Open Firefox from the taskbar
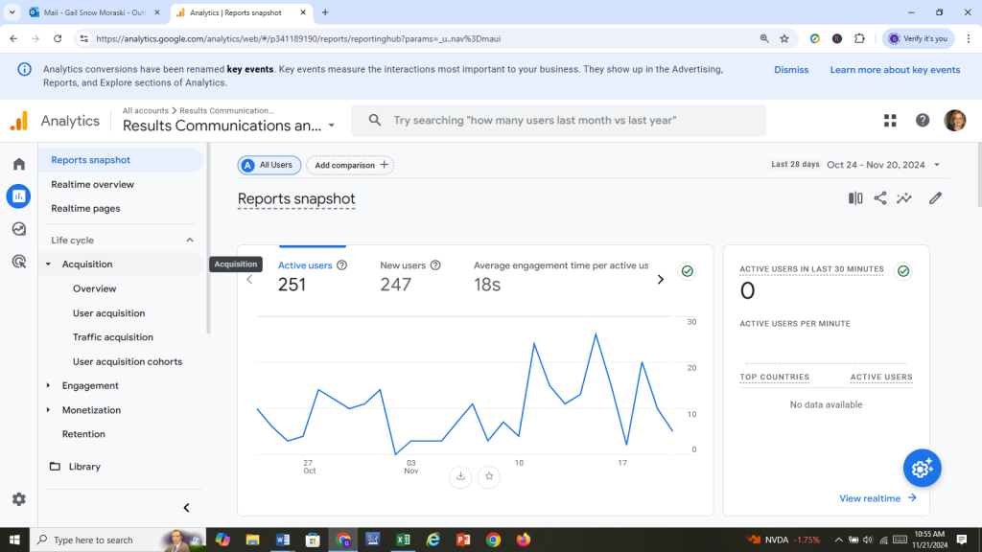982x552 pixels. click(x=523, y=540)
